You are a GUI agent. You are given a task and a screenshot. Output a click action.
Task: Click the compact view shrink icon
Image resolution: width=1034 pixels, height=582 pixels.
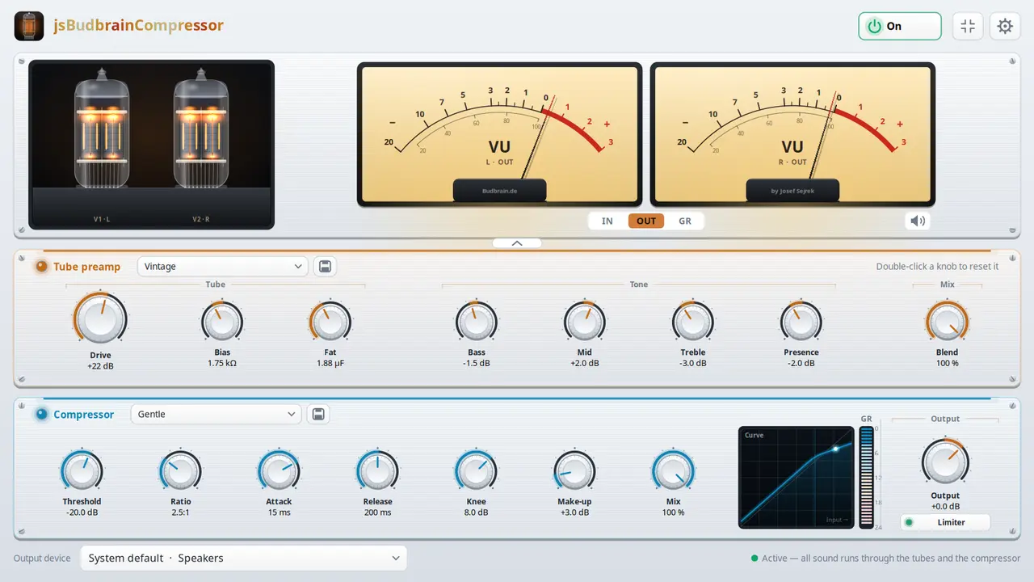968,26
